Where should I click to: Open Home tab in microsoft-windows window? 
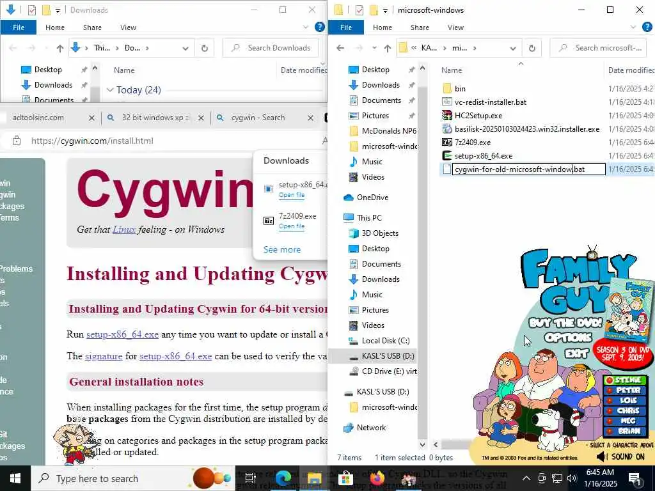383,27
